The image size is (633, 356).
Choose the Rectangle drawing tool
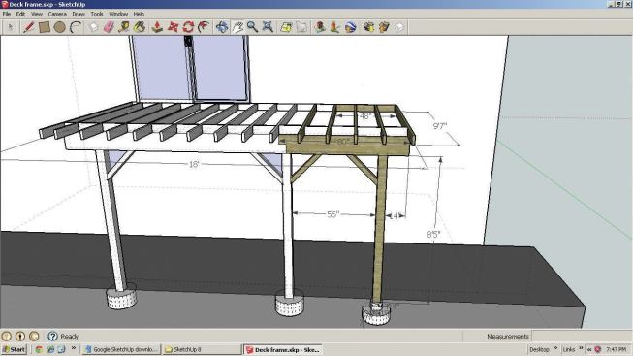coord(44,27)
